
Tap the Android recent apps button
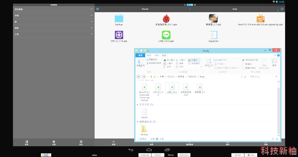click(x=167, y=150)
